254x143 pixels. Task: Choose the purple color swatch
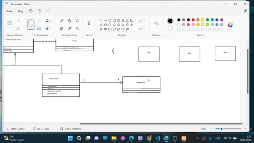[222, 20]
